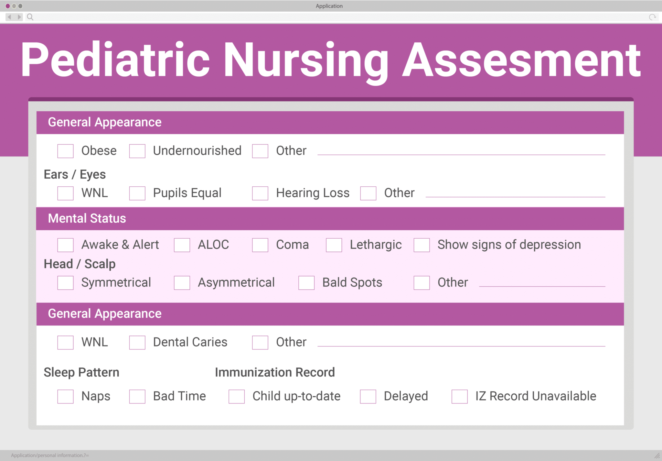Select the Application menu bar item
The width and height of the screenshot is (662, 461).
pyautogui.click(x=330, y=5)
